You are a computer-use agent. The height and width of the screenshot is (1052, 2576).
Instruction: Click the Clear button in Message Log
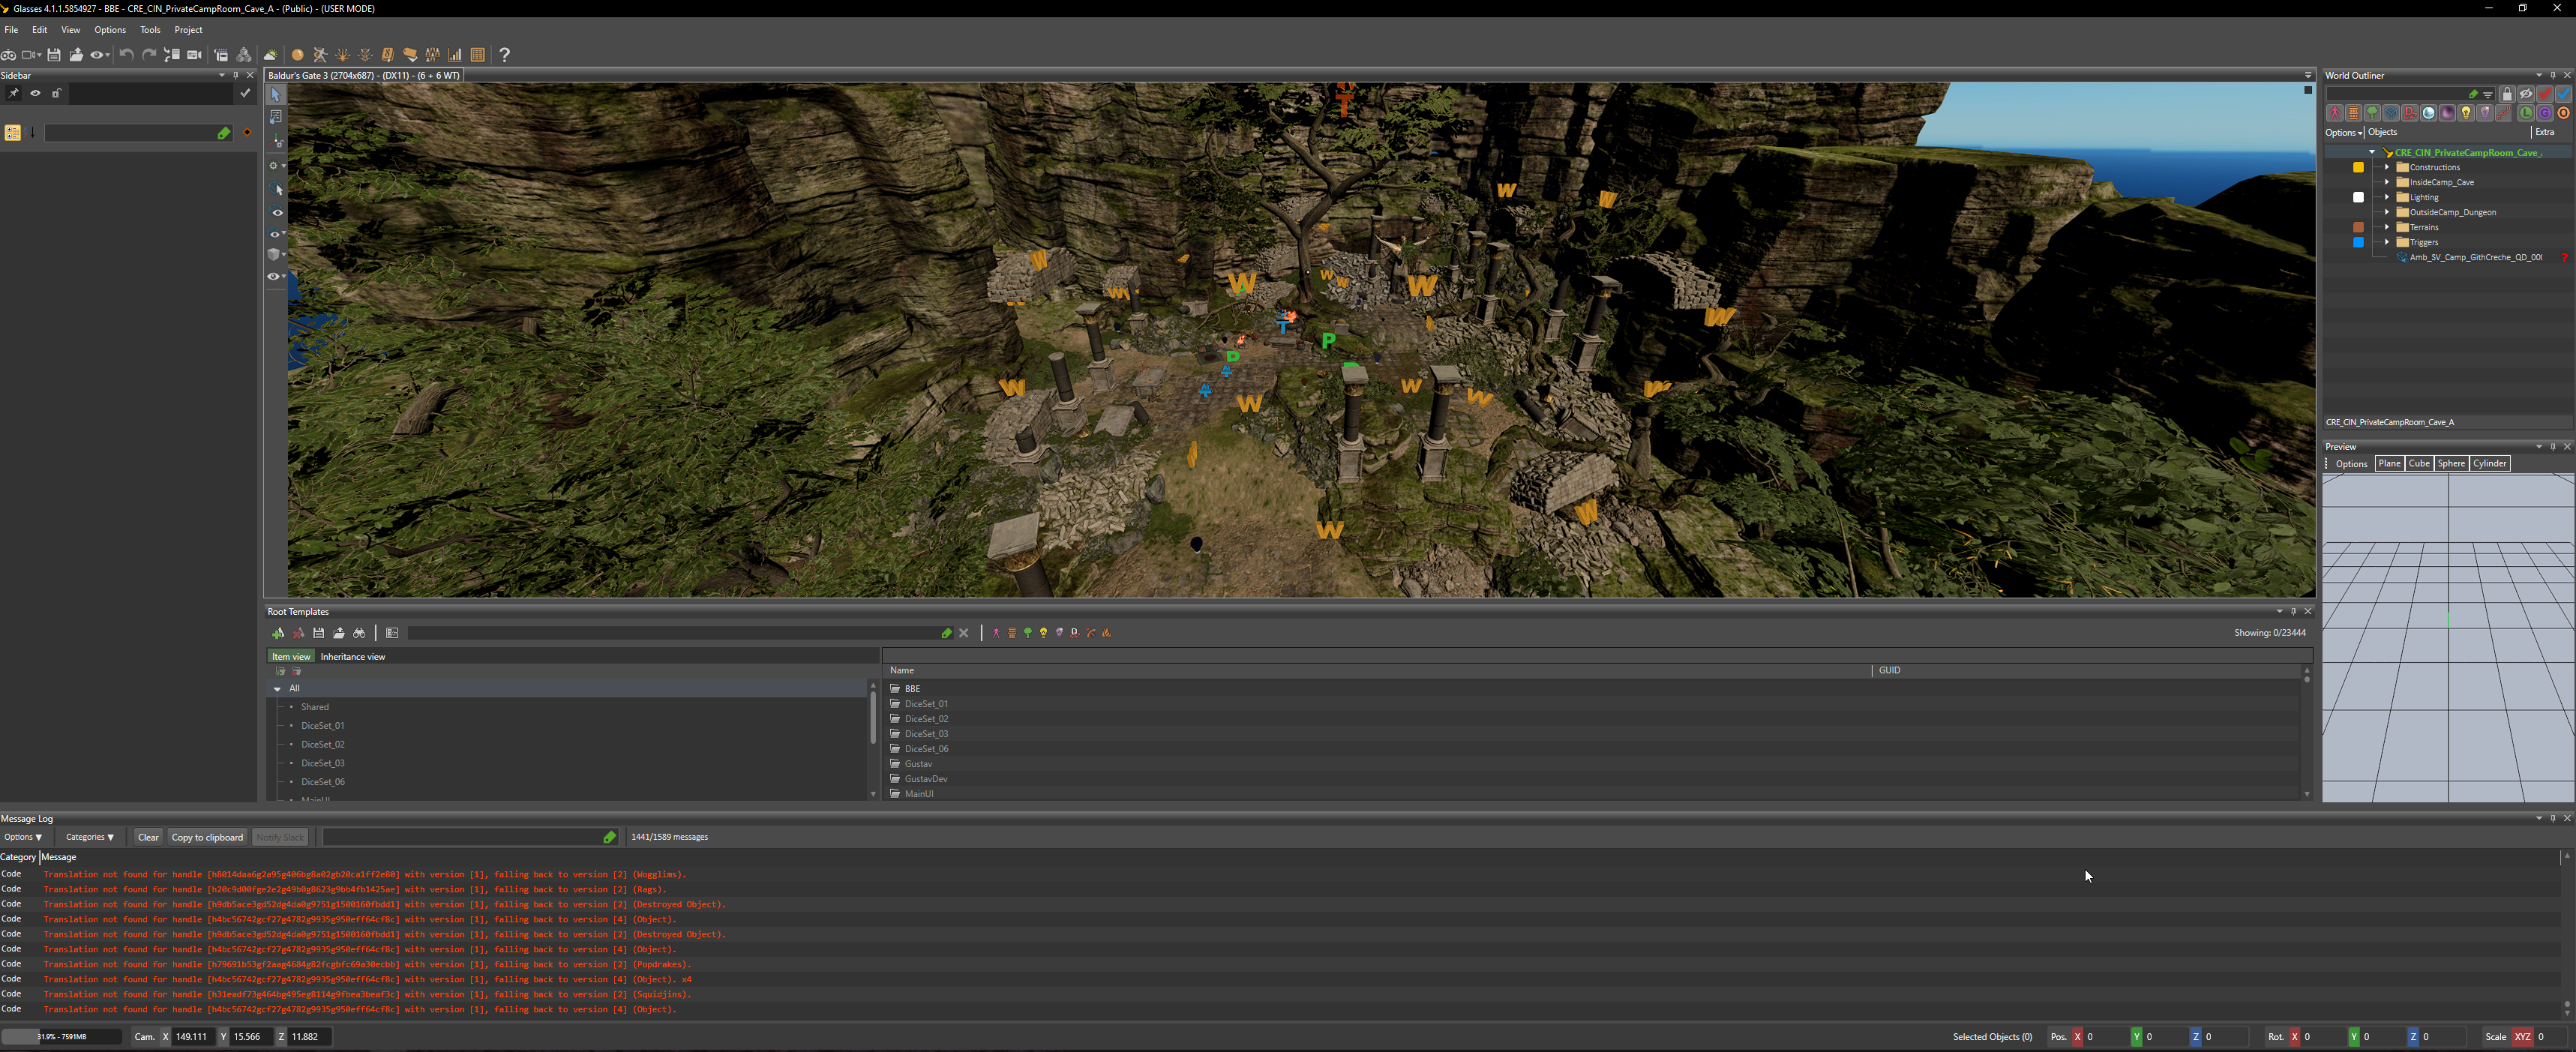[148, 837]
